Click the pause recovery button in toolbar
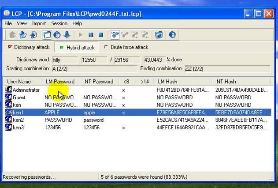Image resolution: width=278 pixels, height=188 pixels. point(91,35)
